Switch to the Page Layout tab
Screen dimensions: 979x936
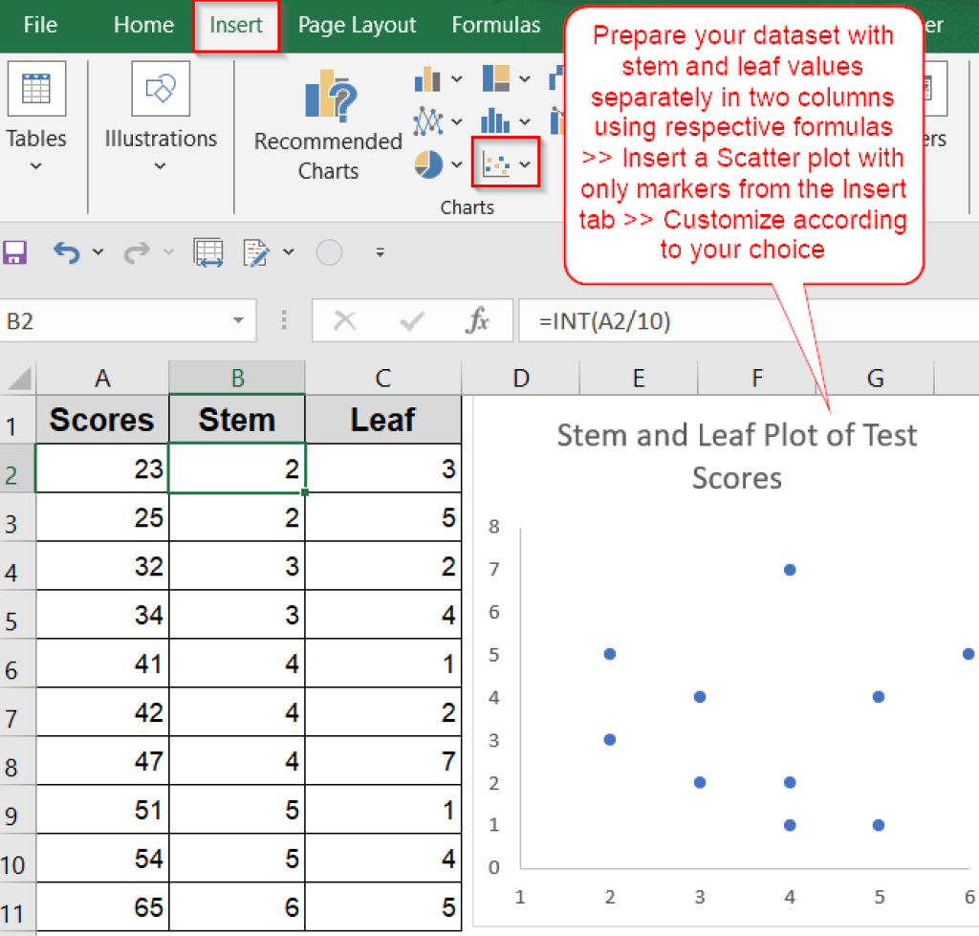point(357,25)
